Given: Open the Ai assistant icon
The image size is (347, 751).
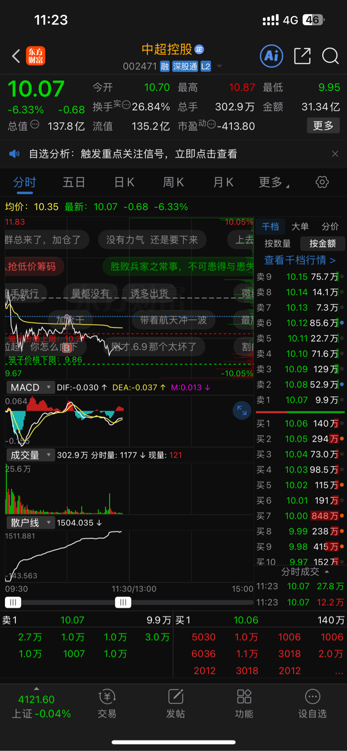Looking at the screenshot, I should tap(272, 56).
